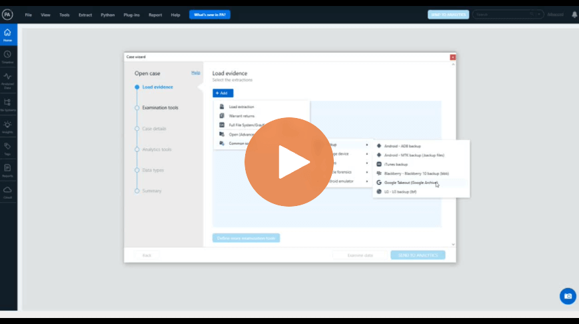This screenshot has width=579, height=324.
Task: Play the video with the orange button
Action: 289,162
